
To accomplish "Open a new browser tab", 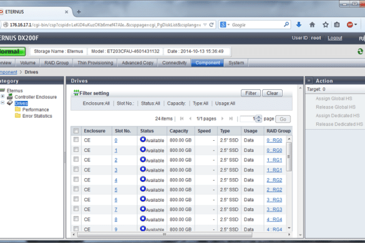I will point(79,12).
